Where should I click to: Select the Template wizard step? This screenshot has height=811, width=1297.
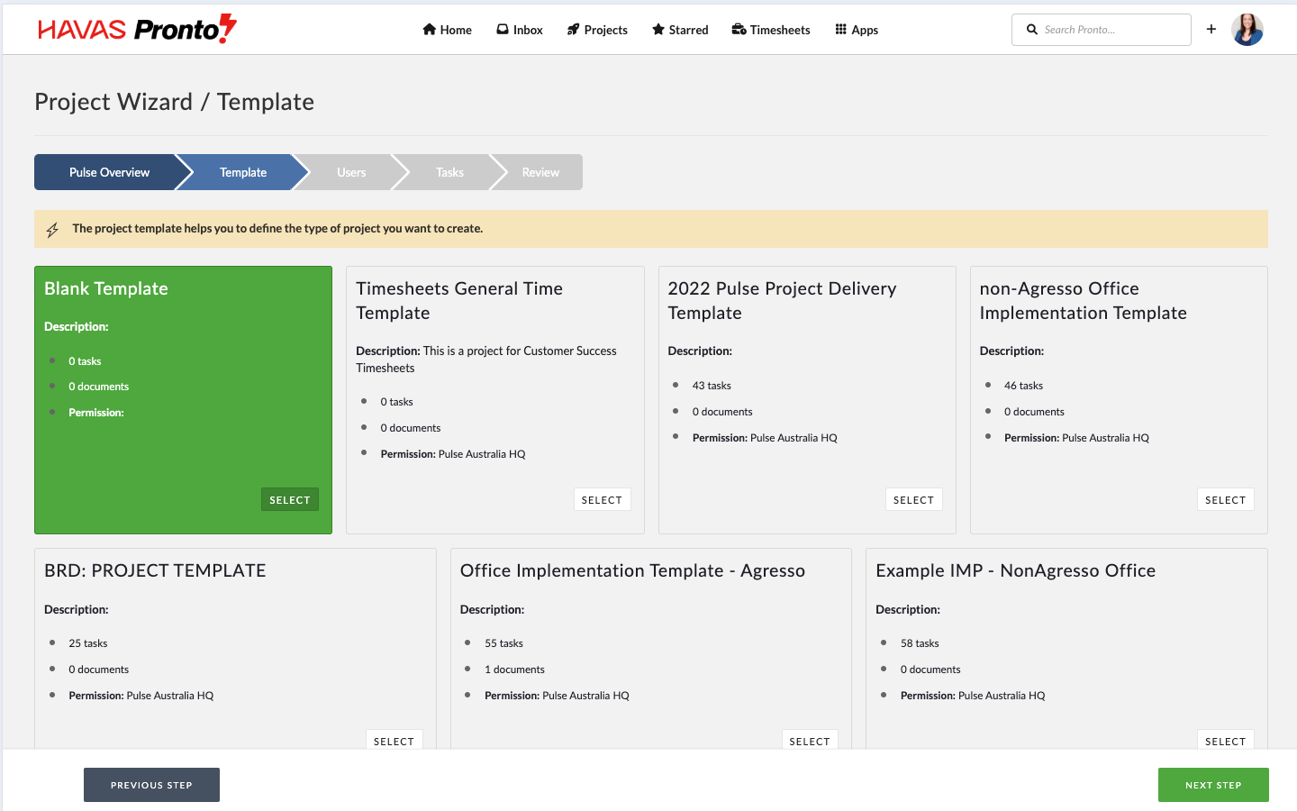click(x=243, y=172)
